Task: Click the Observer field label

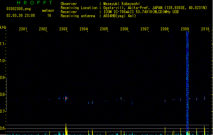Action: [x=69, y=4]
